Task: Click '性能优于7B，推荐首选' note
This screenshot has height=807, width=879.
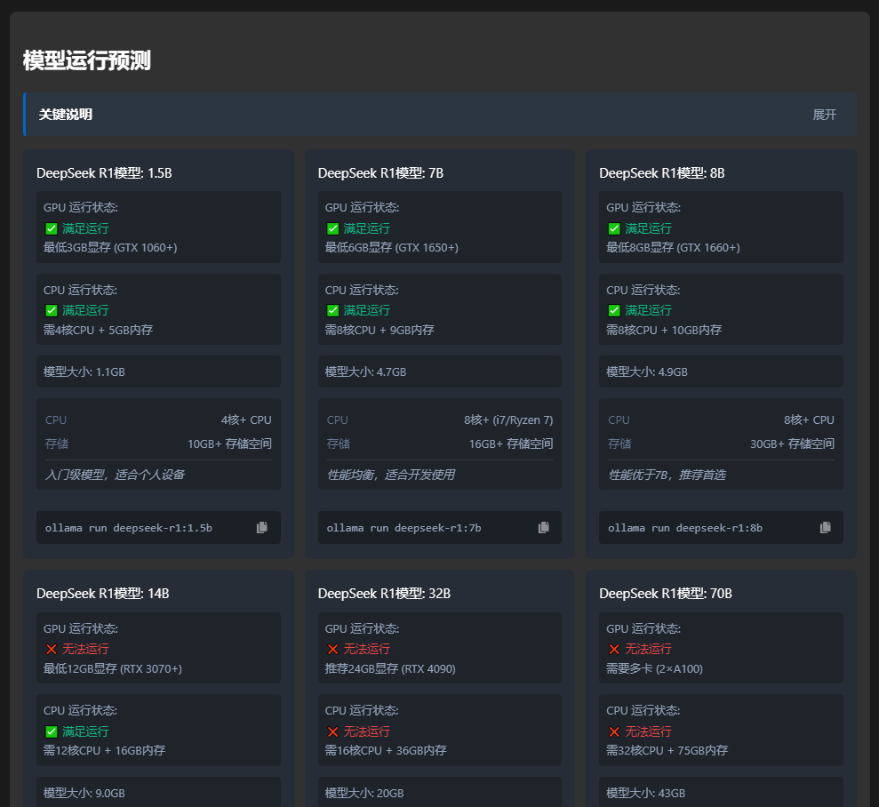Action: [x=667, y=475]
